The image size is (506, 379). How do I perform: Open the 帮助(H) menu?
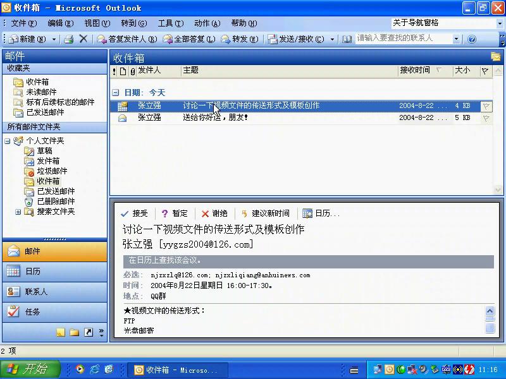tap(244, 23)
